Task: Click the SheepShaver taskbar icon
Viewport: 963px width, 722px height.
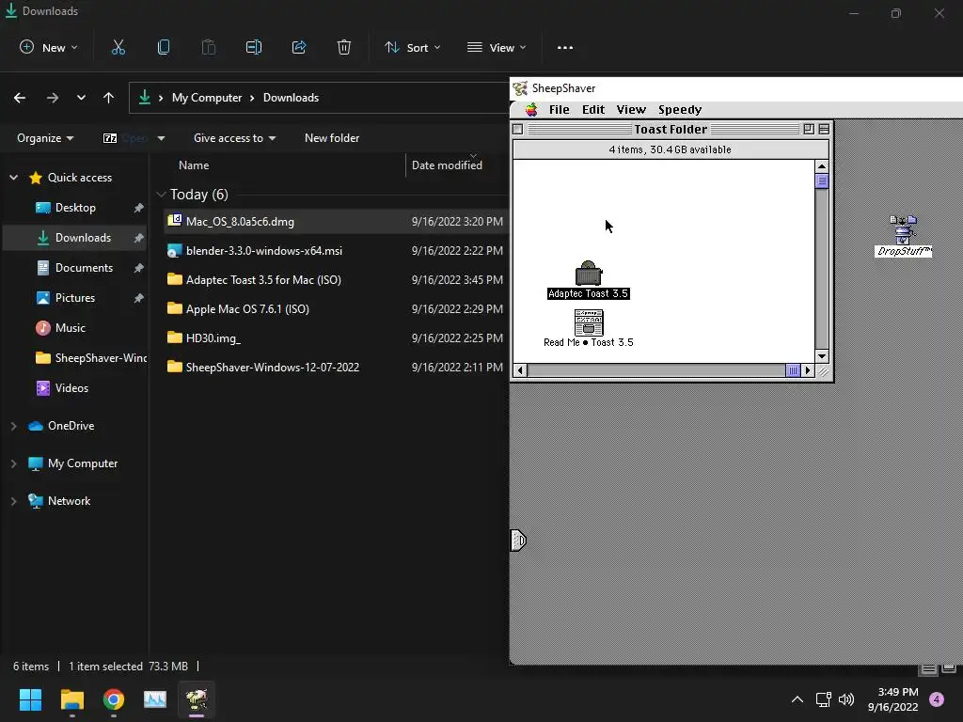Action: click(197, 699)
